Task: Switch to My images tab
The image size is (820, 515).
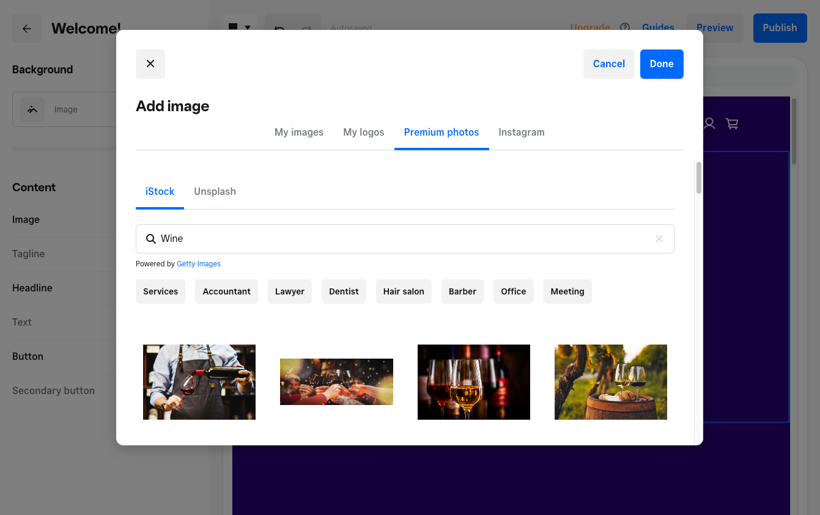Action: 299,132
